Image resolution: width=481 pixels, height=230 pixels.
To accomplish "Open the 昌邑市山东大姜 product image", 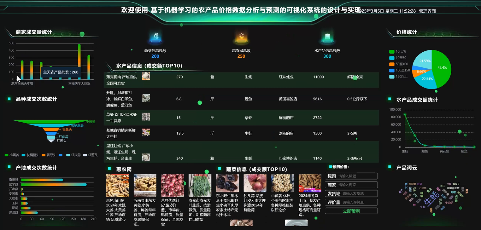I will pyautogui.click(x=117, y=186).
